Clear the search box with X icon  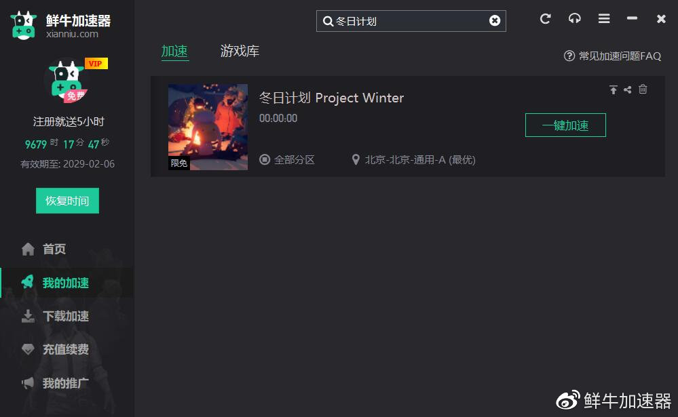pyautogui.click(x=495, y=21)
